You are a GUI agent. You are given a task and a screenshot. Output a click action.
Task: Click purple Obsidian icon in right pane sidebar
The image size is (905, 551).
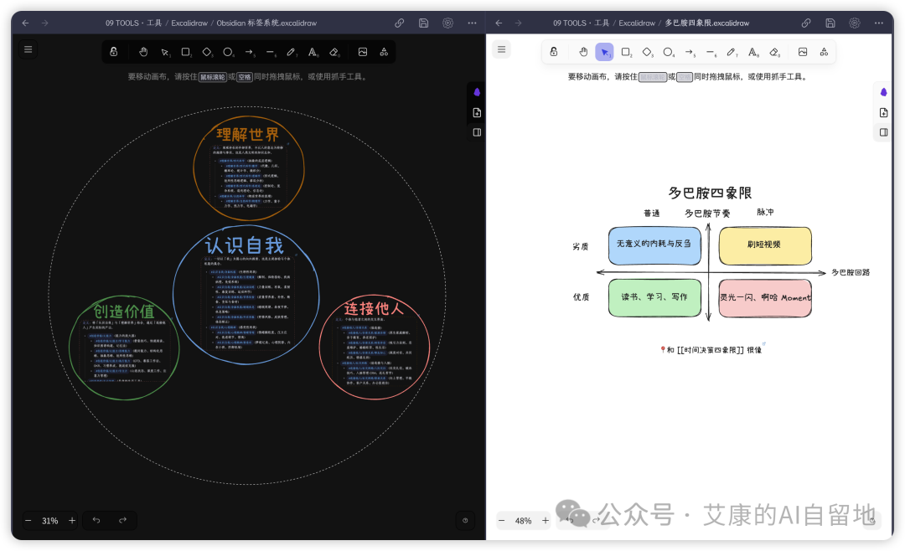(x=884, y=92)
